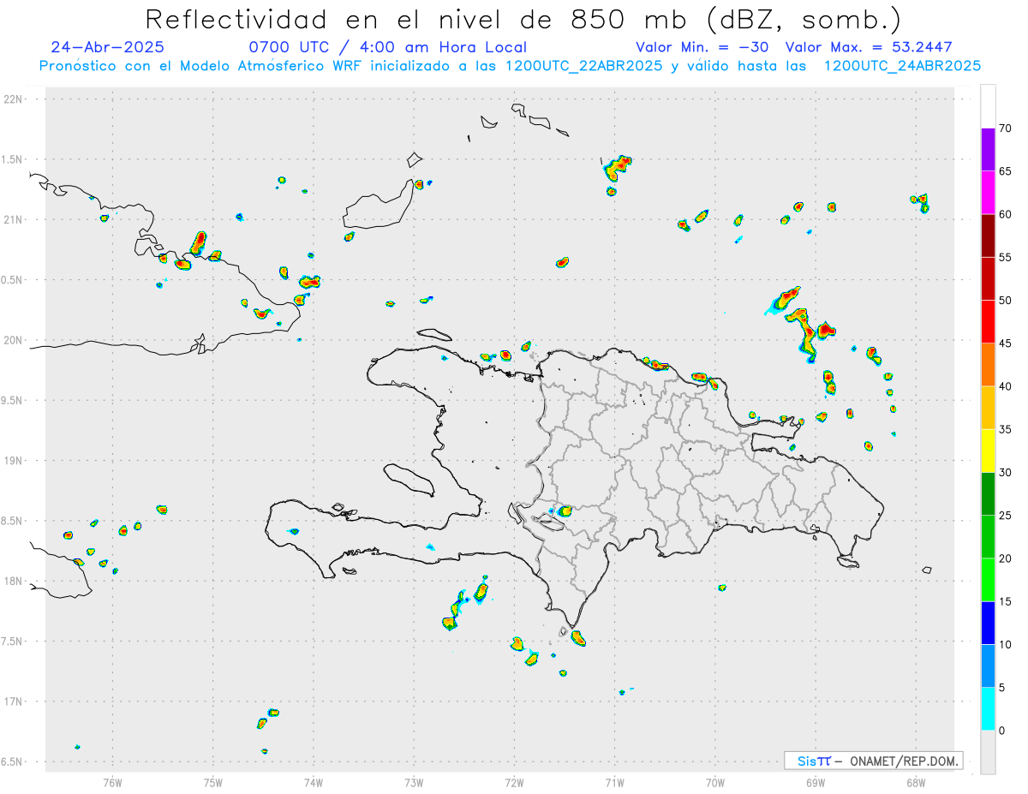Click the colorbar scale value '25'

pyautogui.click(x=1006, y=516)
